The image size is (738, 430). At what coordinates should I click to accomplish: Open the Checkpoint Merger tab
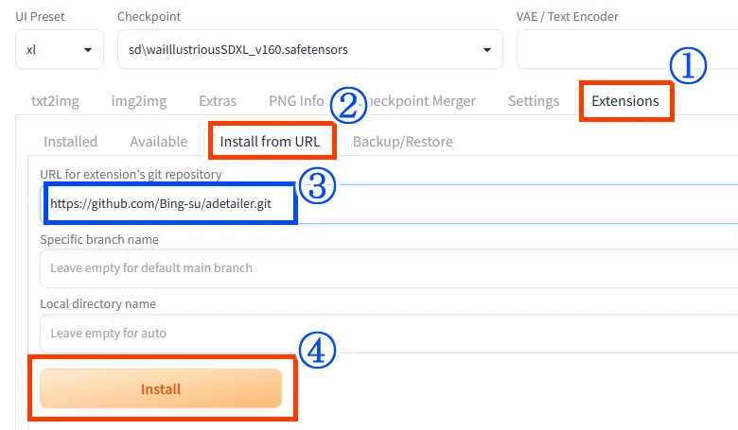coord(420,101)
